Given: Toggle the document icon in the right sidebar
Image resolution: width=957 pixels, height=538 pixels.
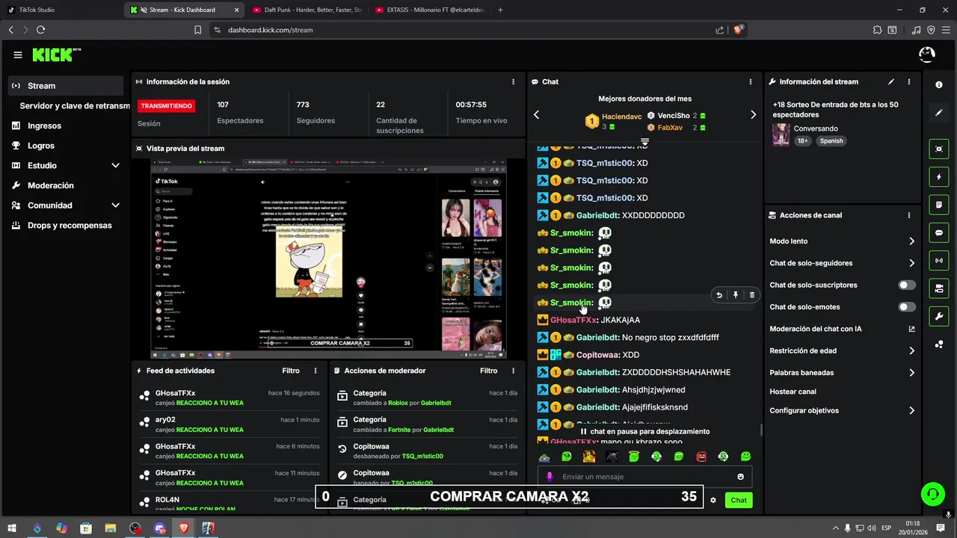Looking at the screenshot, I should [x=939, y=205].
